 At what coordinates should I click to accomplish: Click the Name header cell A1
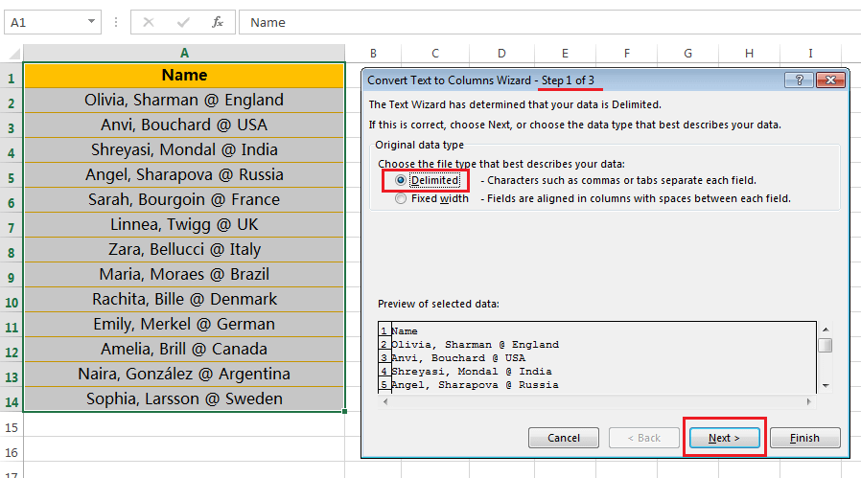coord(184,75)
